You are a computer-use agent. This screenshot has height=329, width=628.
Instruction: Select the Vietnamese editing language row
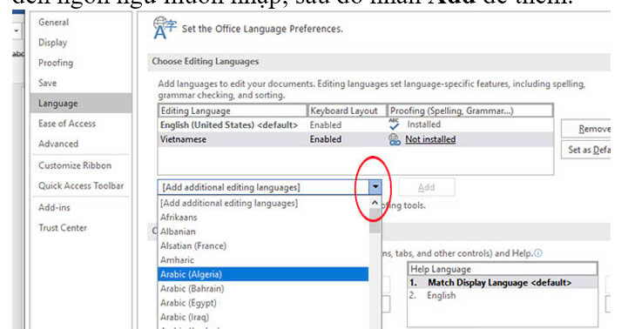click(x=355, y=139)
